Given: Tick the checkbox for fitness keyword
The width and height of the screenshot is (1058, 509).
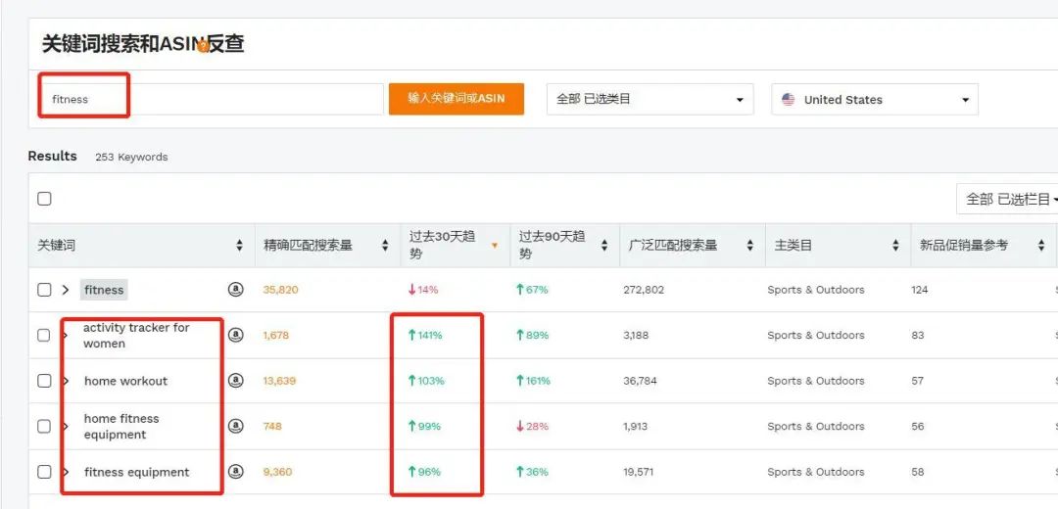Looking at the screenshot, I should coord(44,290).
